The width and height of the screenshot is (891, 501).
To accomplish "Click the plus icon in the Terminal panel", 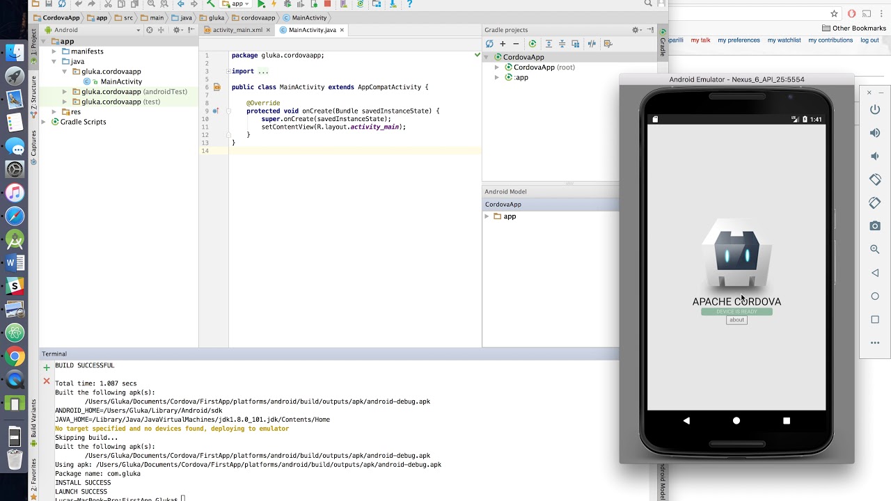I will (47, 367).
